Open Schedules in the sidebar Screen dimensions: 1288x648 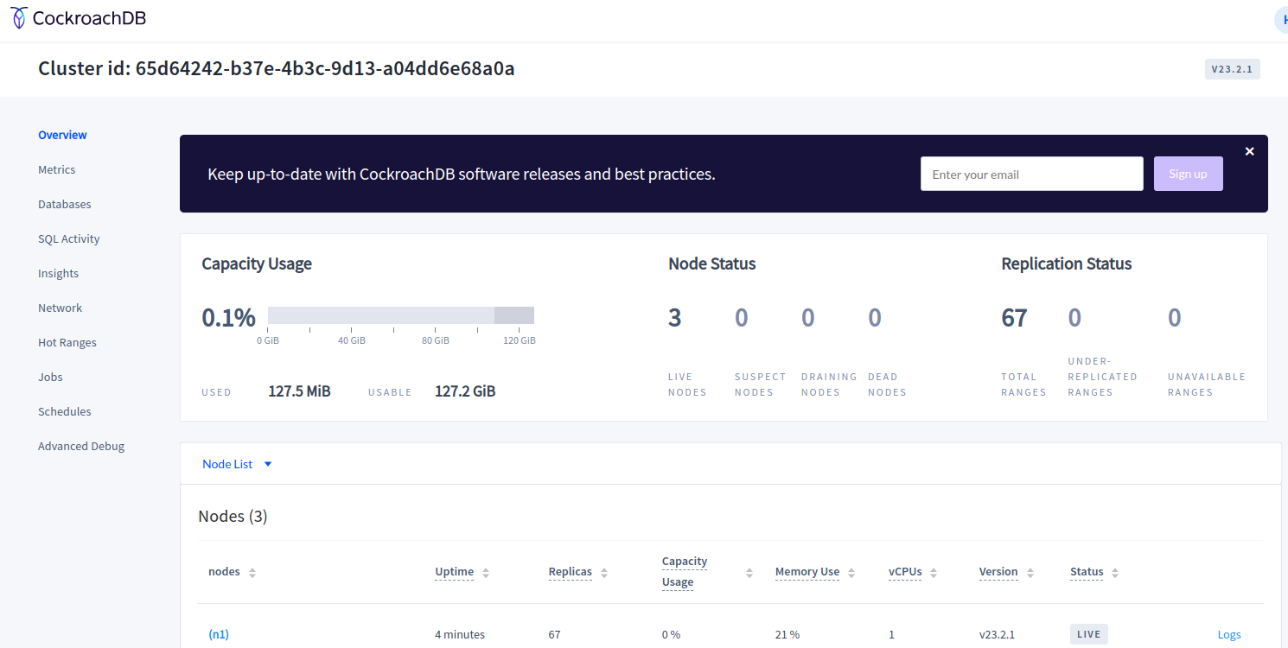[x=65, y=411]
